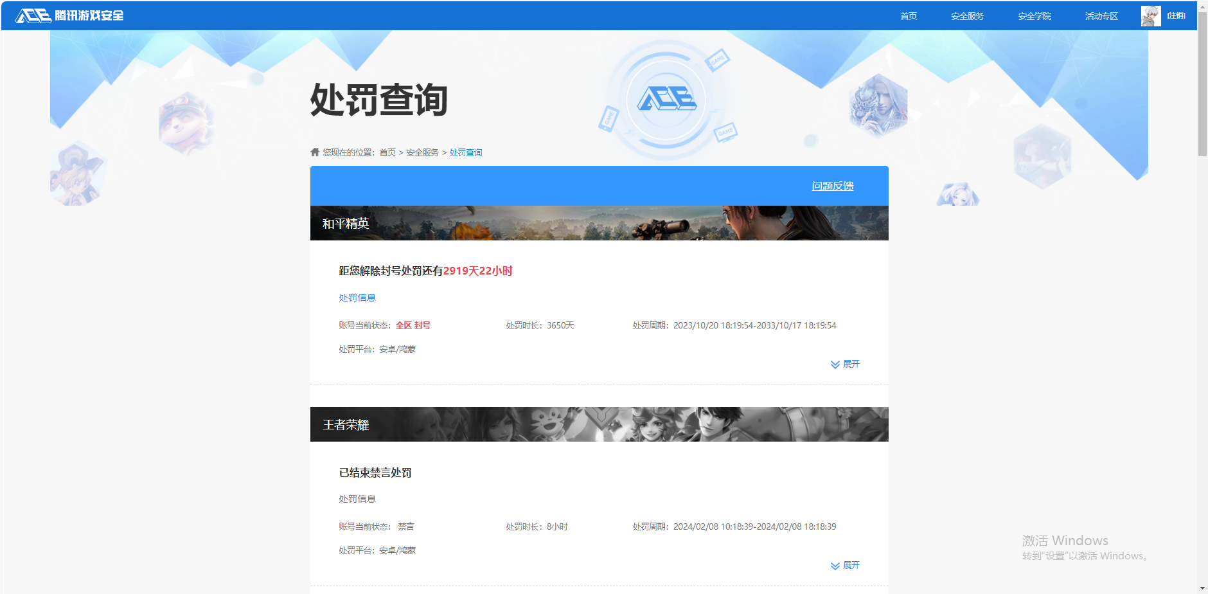Viewport: 1208px width, 594px height.
Task: Open the 首页 navigation menu item
Action: pyautogui.click(x=909, y=15)
